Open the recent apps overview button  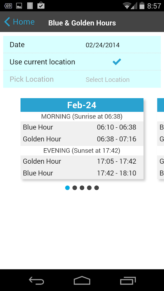128,281
